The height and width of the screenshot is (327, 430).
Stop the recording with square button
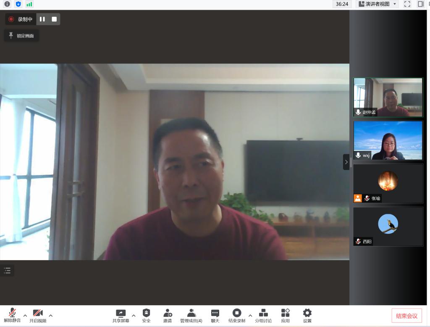click(54, 19)
